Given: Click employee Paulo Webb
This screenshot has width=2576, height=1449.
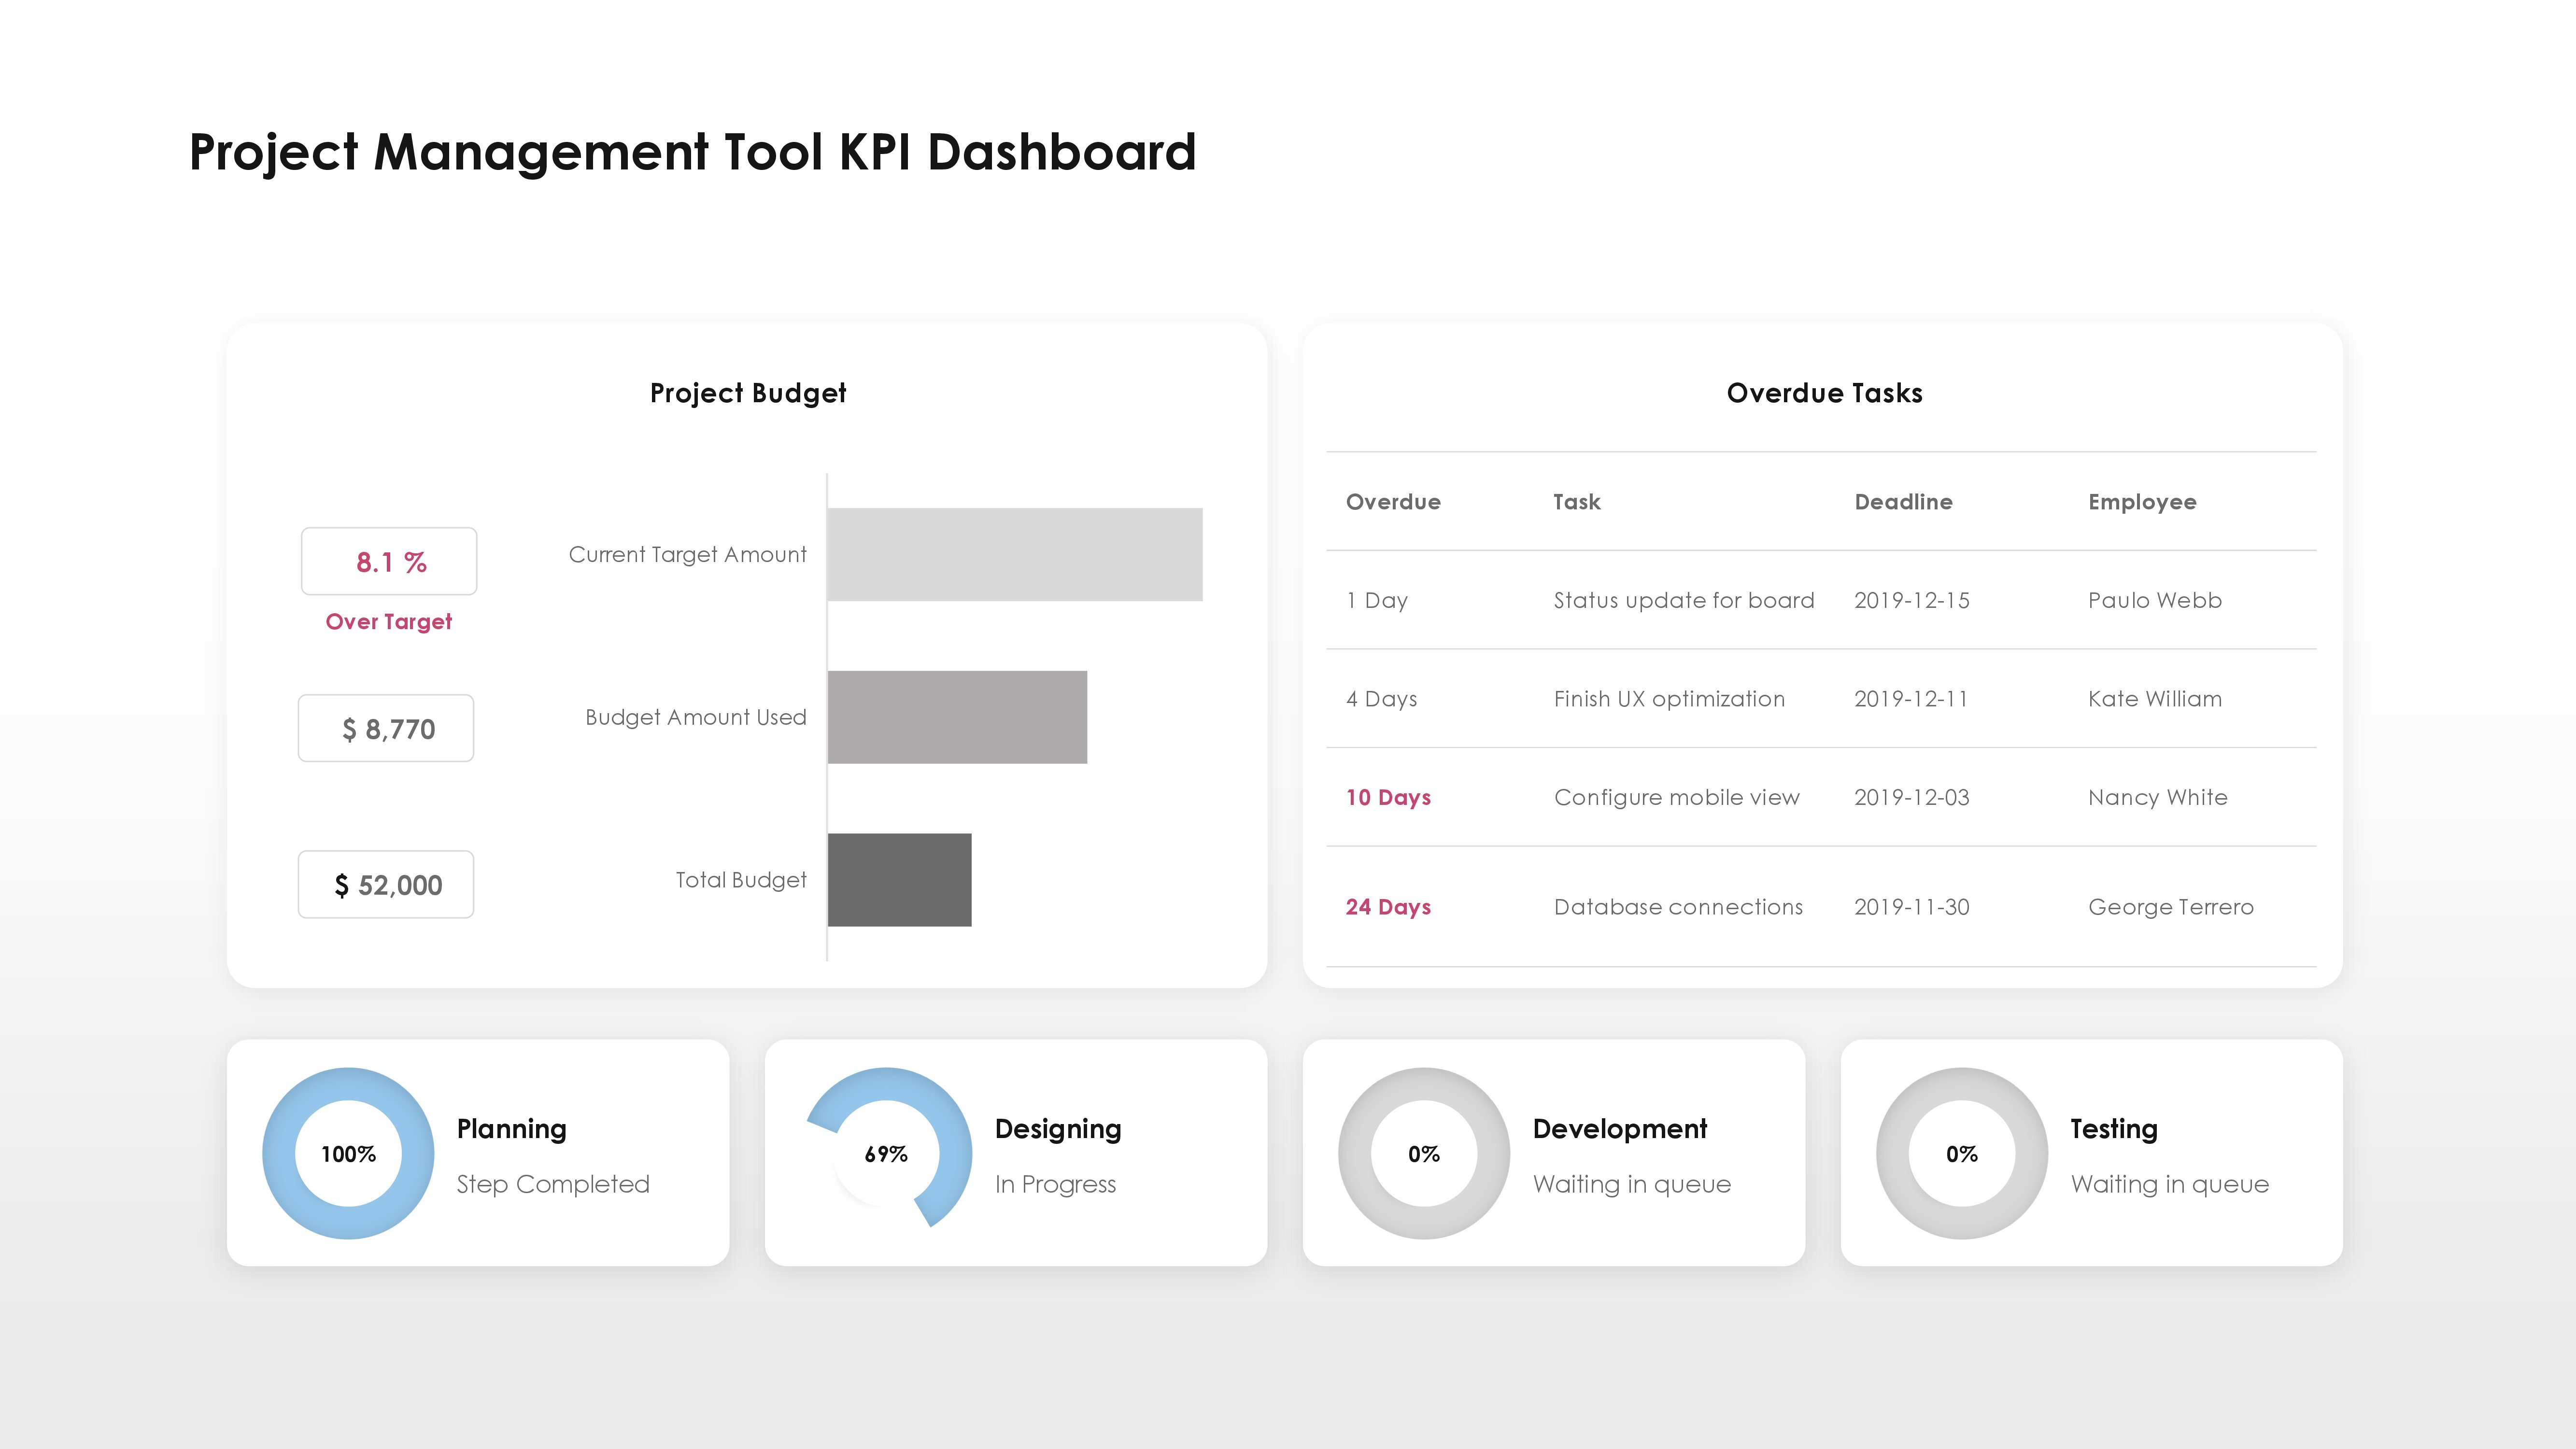Looking at the screenshot, I should 2154,600.
